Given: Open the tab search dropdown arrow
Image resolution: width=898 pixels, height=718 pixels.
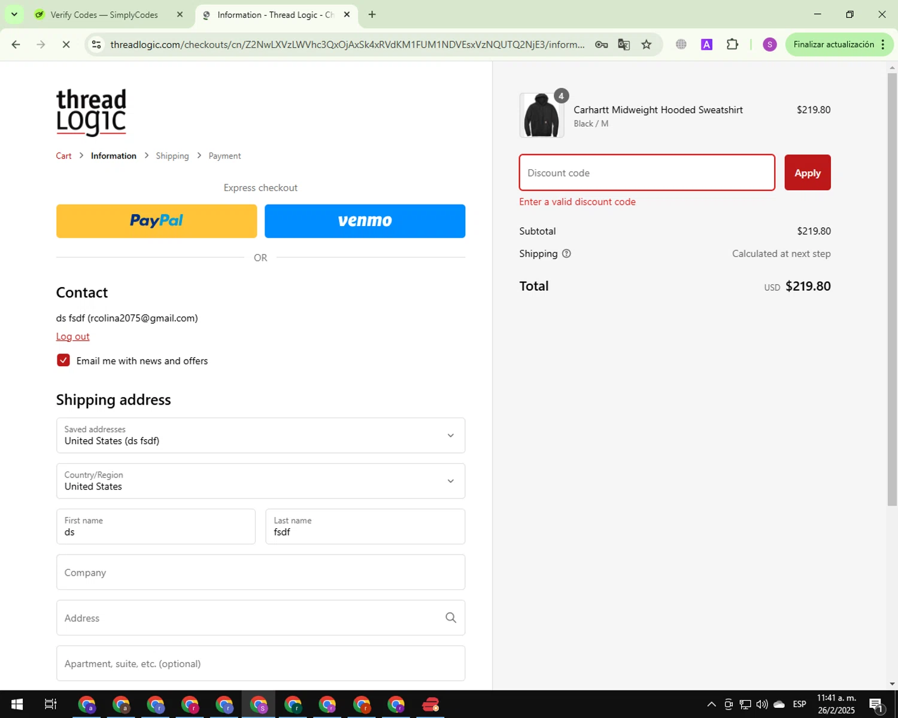Looking at the screenshot, I should (14, 14).
